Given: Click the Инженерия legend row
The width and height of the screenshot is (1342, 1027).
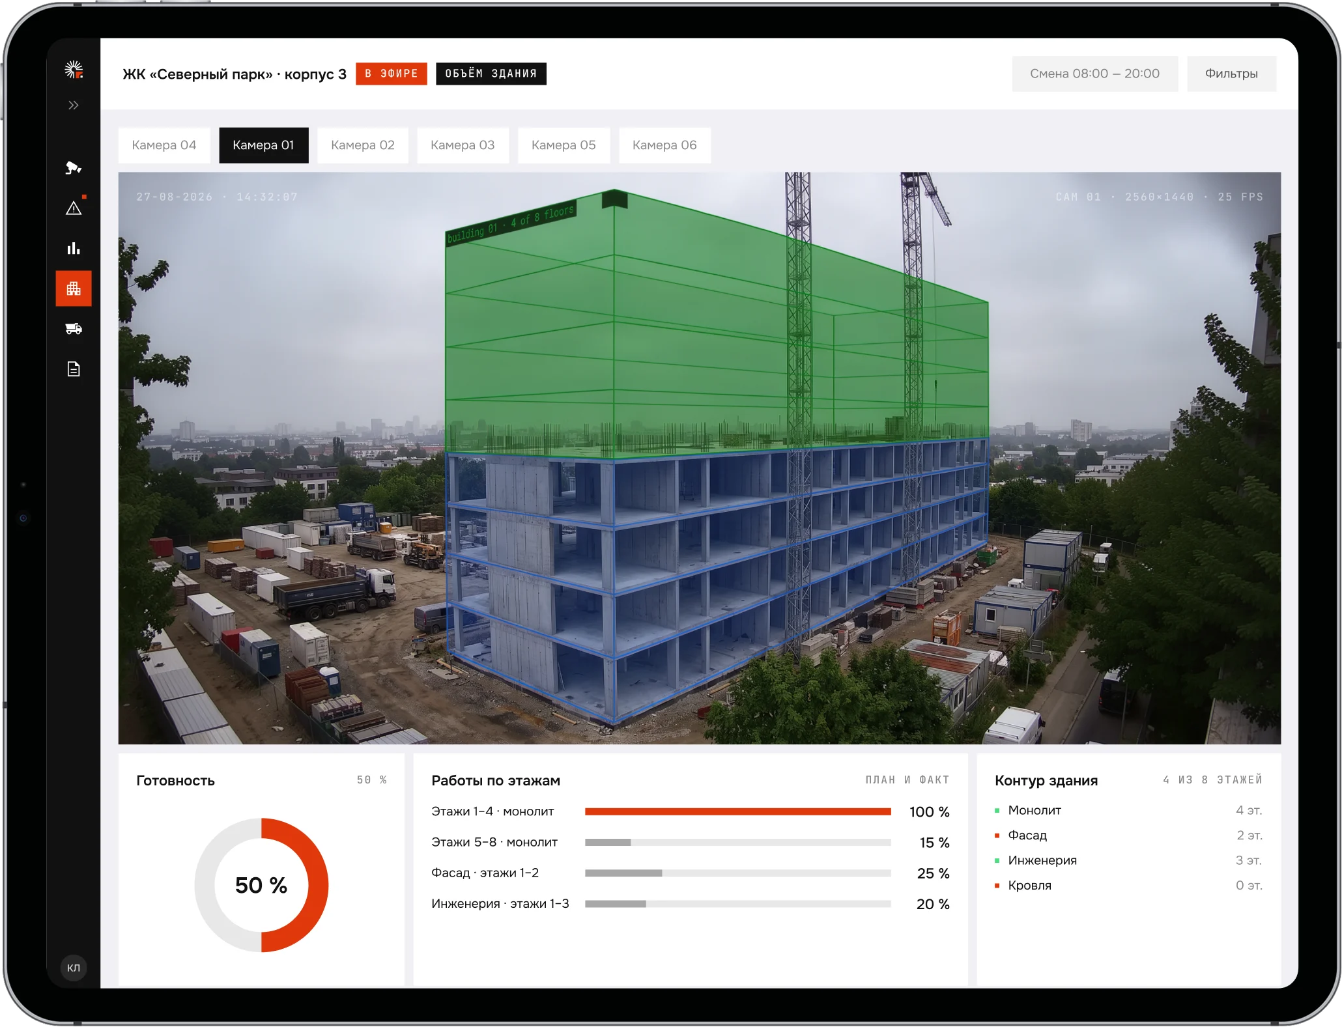Looking at the screenshot, I should coord(1128,860).
